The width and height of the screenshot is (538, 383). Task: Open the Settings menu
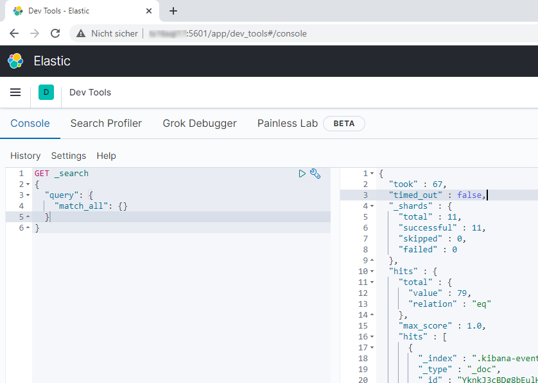click(x=68, y=156)
